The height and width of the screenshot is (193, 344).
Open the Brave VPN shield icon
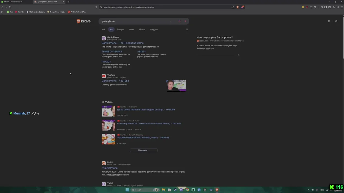click(x=338, y=7)
